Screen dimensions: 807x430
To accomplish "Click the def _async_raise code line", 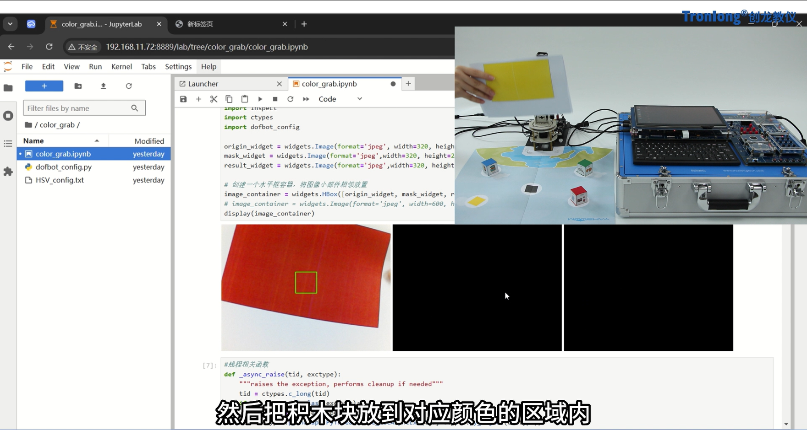I will click(x=282, y=374).
